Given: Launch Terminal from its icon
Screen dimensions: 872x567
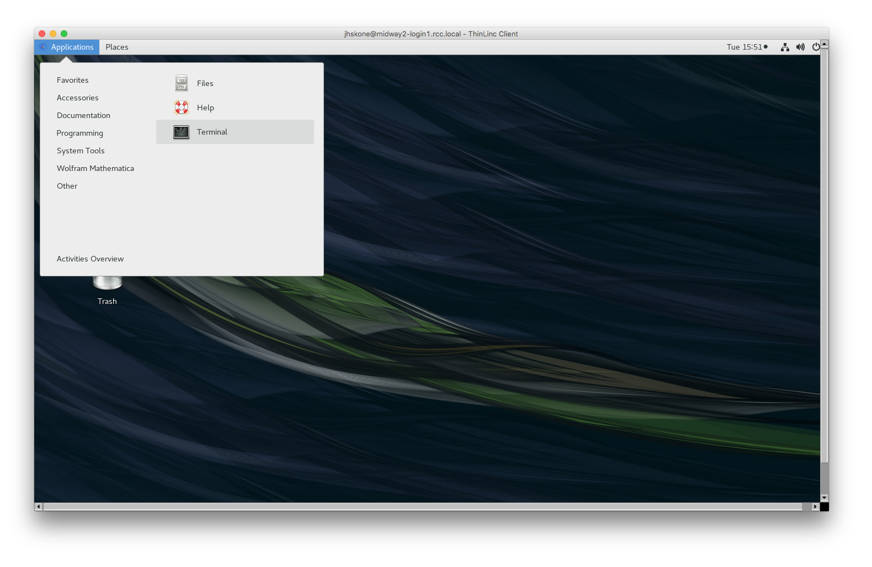Looking at the screenshot, I should 182,132.
